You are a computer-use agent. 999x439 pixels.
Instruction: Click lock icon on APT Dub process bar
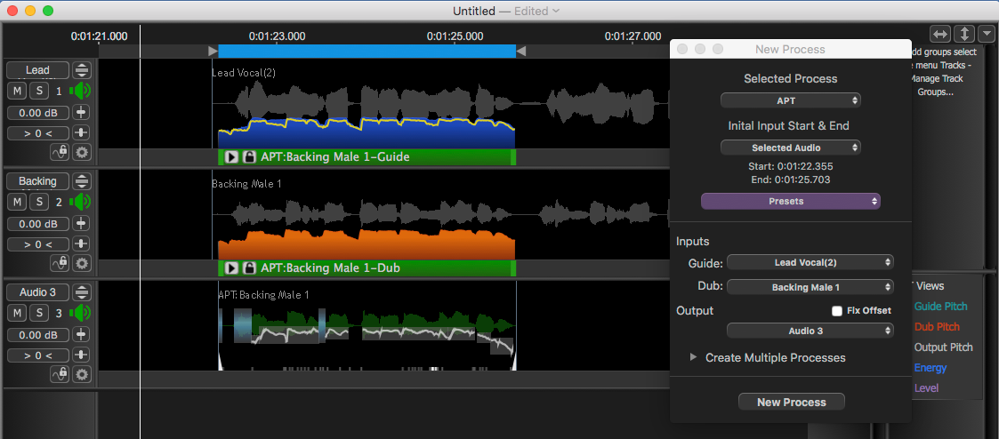[x=250, y=268]
